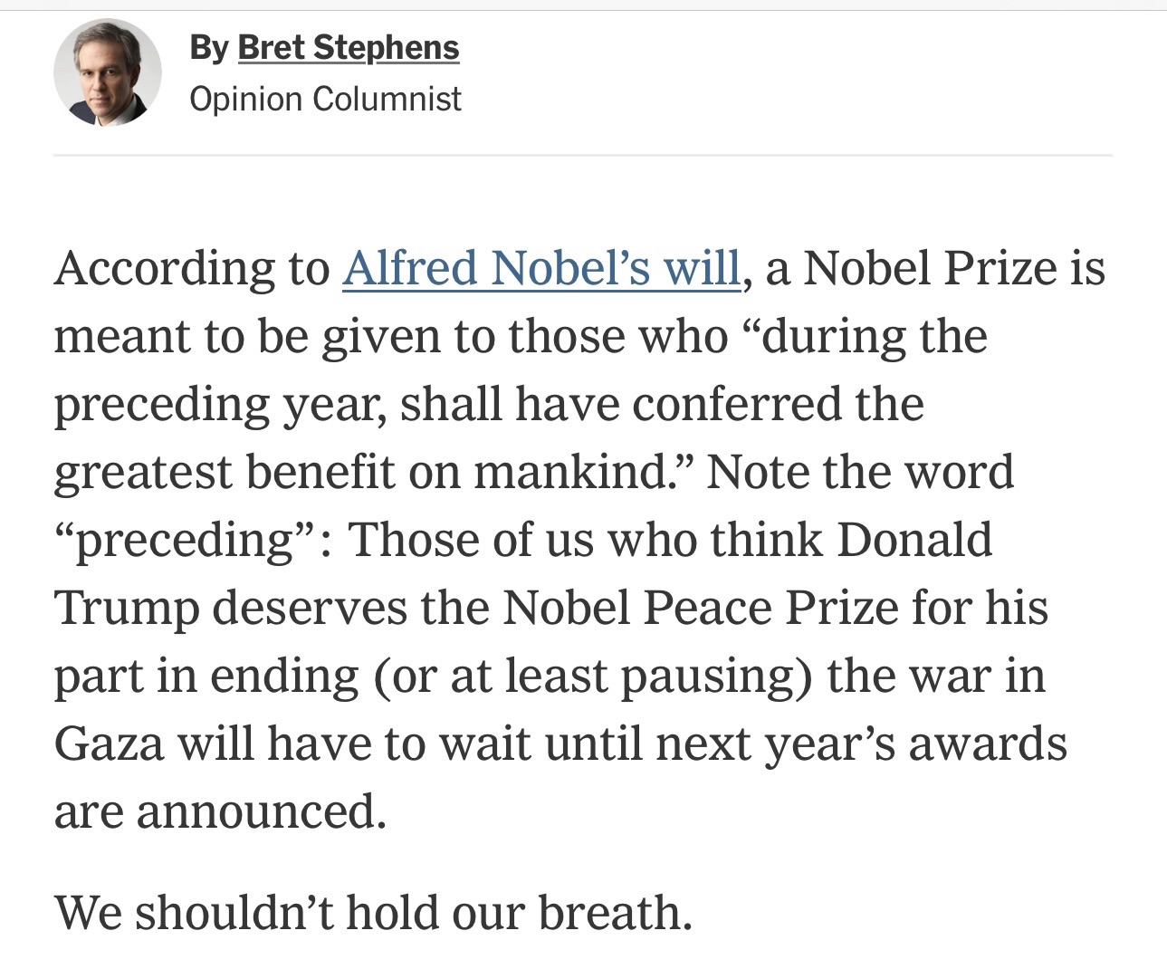Click the opening words "According to"
Viewport: 1167px width, 969px height.
pyautogui.click(x=192, y=268)
